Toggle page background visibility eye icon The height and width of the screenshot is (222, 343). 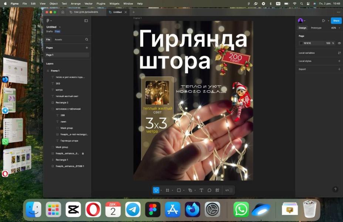click(339, 43)
